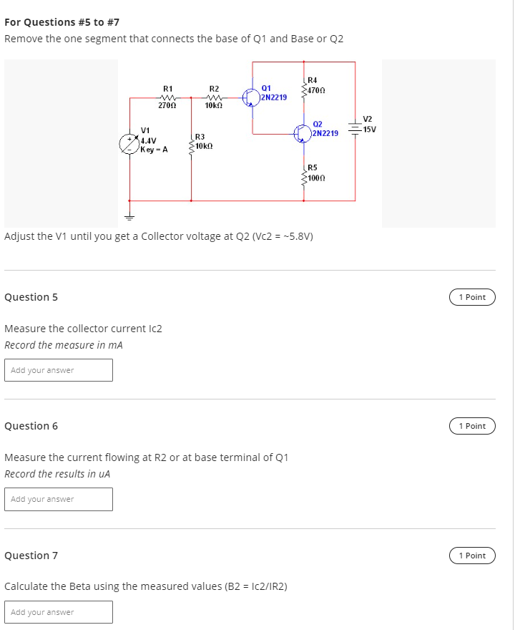
Task: Select the Question 5 heading
Action: [31, 297]
